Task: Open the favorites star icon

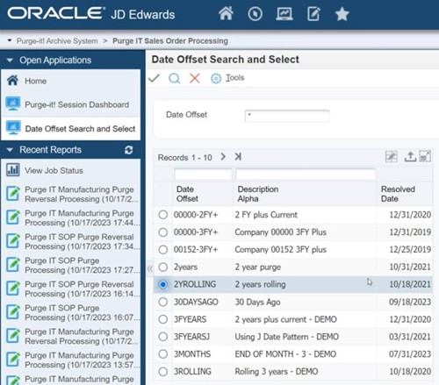Action: (x=342, y=14)
